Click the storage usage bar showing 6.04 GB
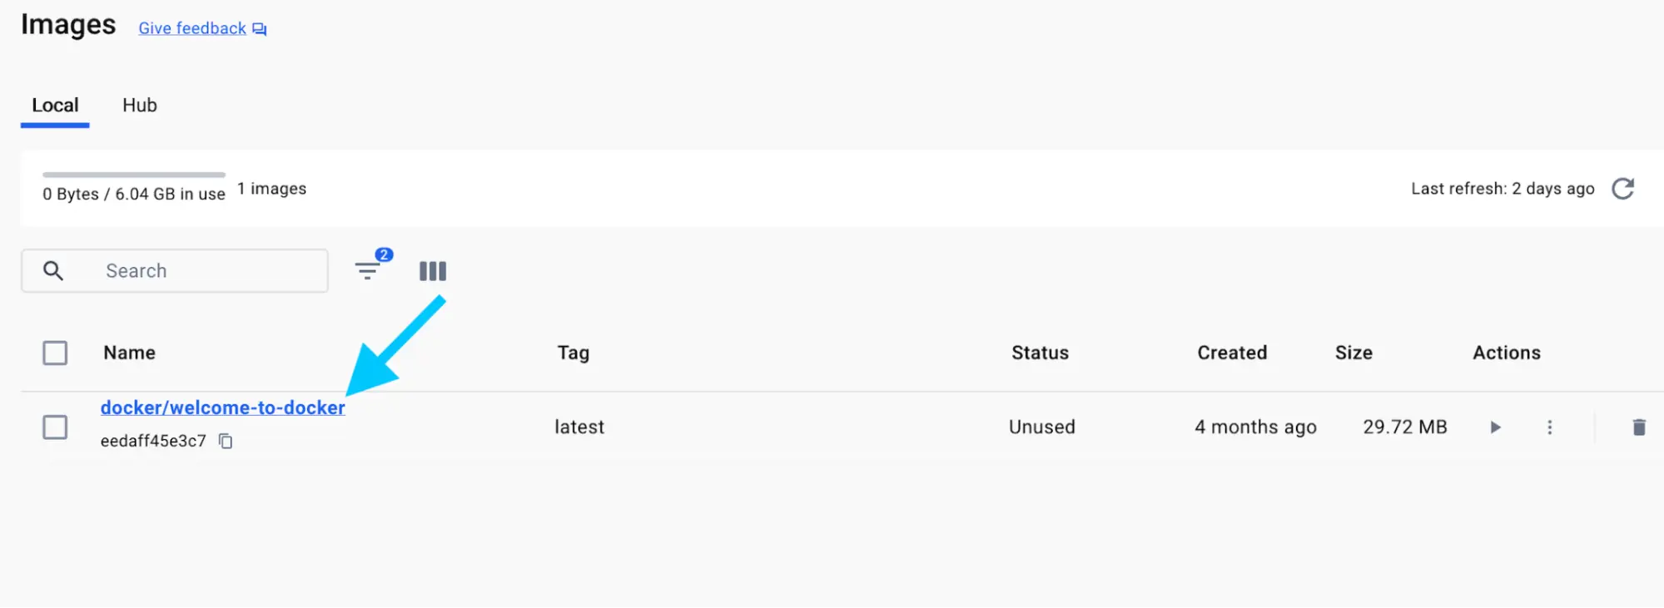The height and width of the screenshot is (608, 1664). coord(133,175)
